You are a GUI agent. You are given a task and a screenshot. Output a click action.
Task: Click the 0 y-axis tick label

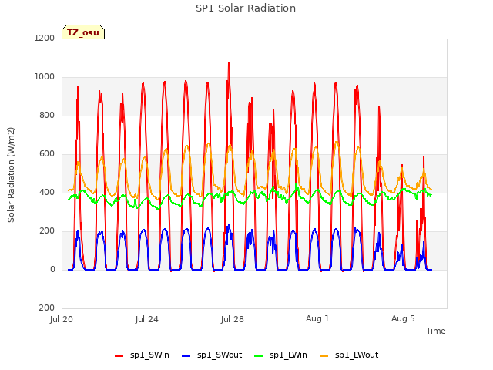pos(52,269)
